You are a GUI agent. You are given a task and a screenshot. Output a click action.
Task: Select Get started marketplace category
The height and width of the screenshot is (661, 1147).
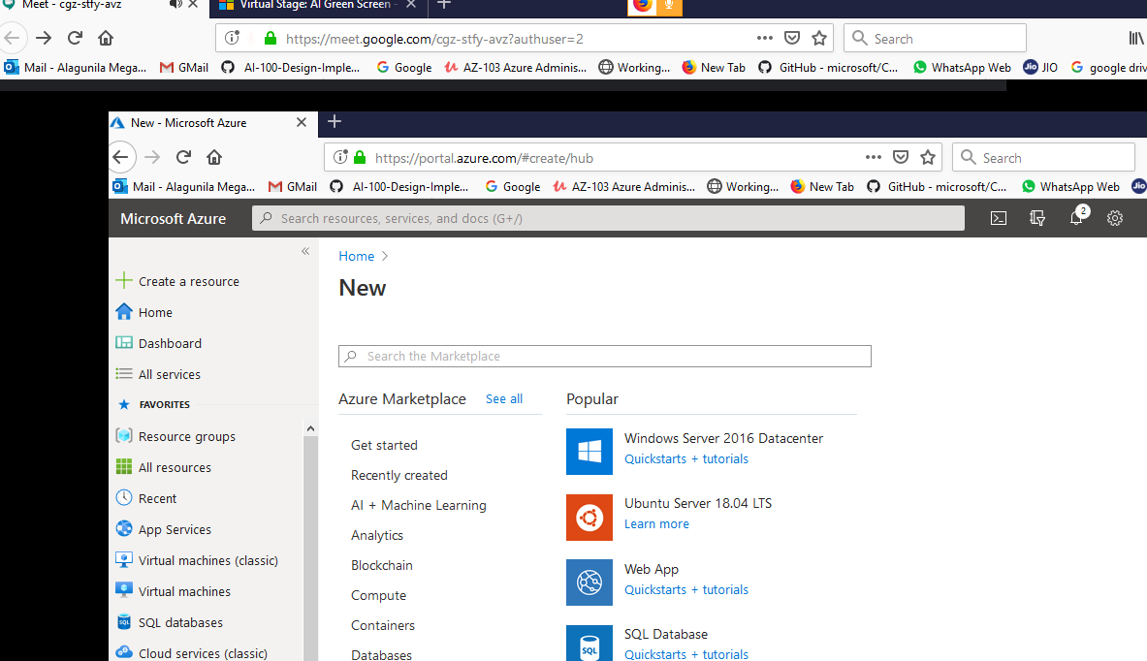tap(384, 445)
